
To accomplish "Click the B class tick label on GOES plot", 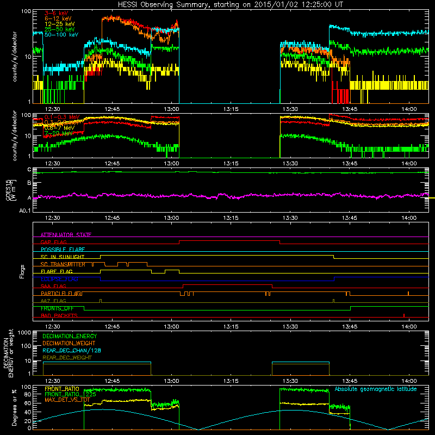I will pyautogui.click(x=29, y=183).
